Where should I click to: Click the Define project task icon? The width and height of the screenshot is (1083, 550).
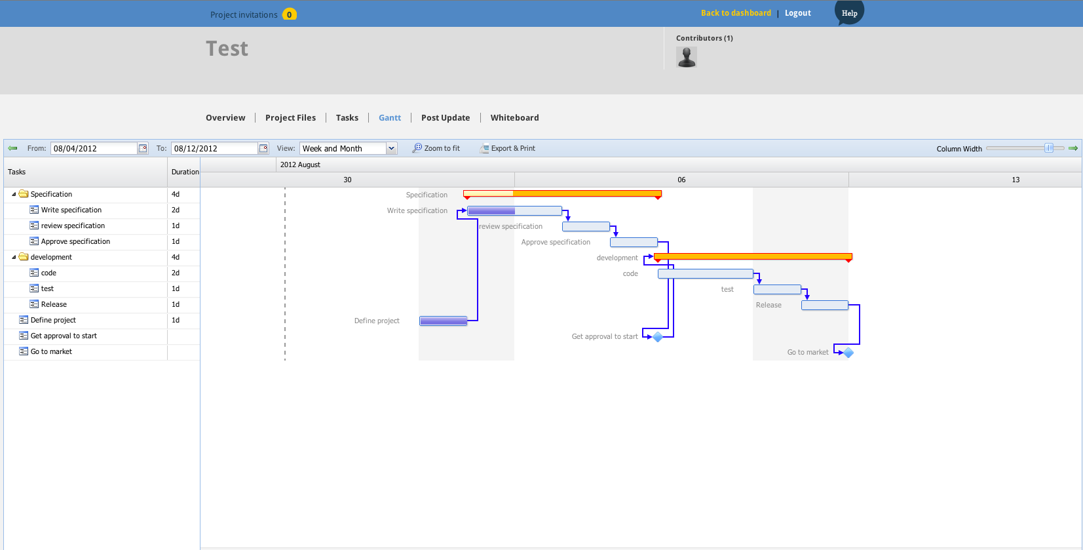tap(24, 320)
